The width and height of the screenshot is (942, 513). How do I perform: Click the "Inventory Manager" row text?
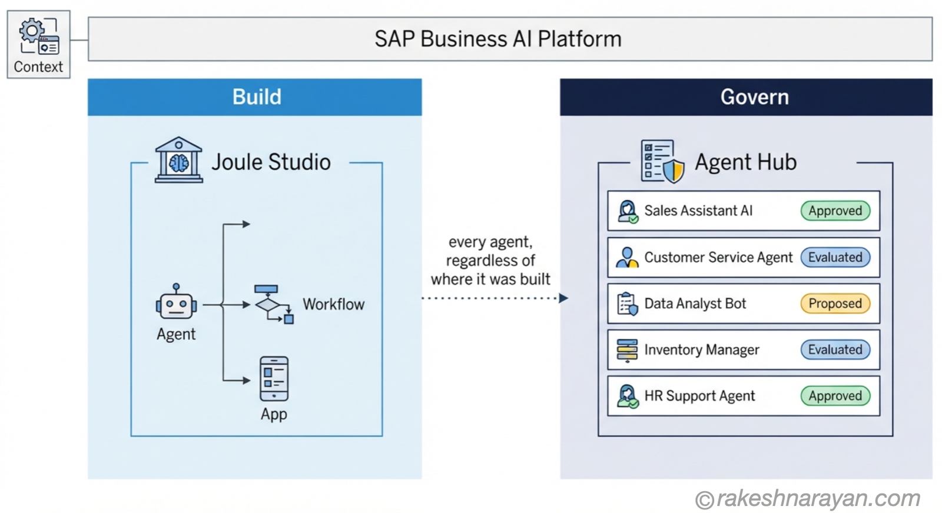click(702, 349)
